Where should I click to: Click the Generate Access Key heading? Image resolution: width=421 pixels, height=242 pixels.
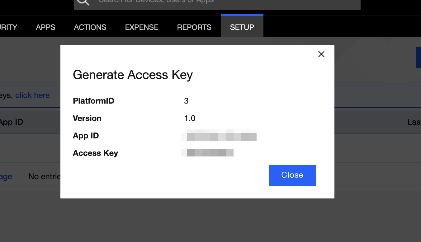pyautogui.click(x=133, y=75)
